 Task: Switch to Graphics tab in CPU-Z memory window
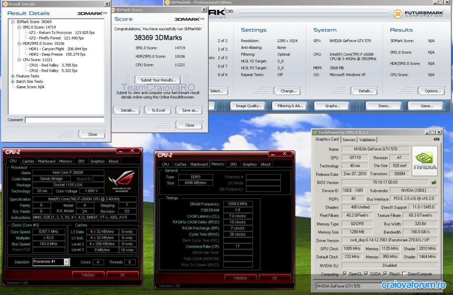click(x=250, y=164)
